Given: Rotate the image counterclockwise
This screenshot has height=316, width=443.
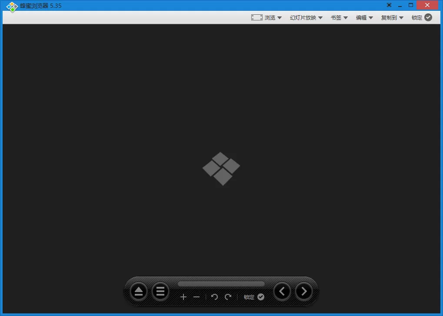Looking at the screenshot, I should (x=214, y=297).
